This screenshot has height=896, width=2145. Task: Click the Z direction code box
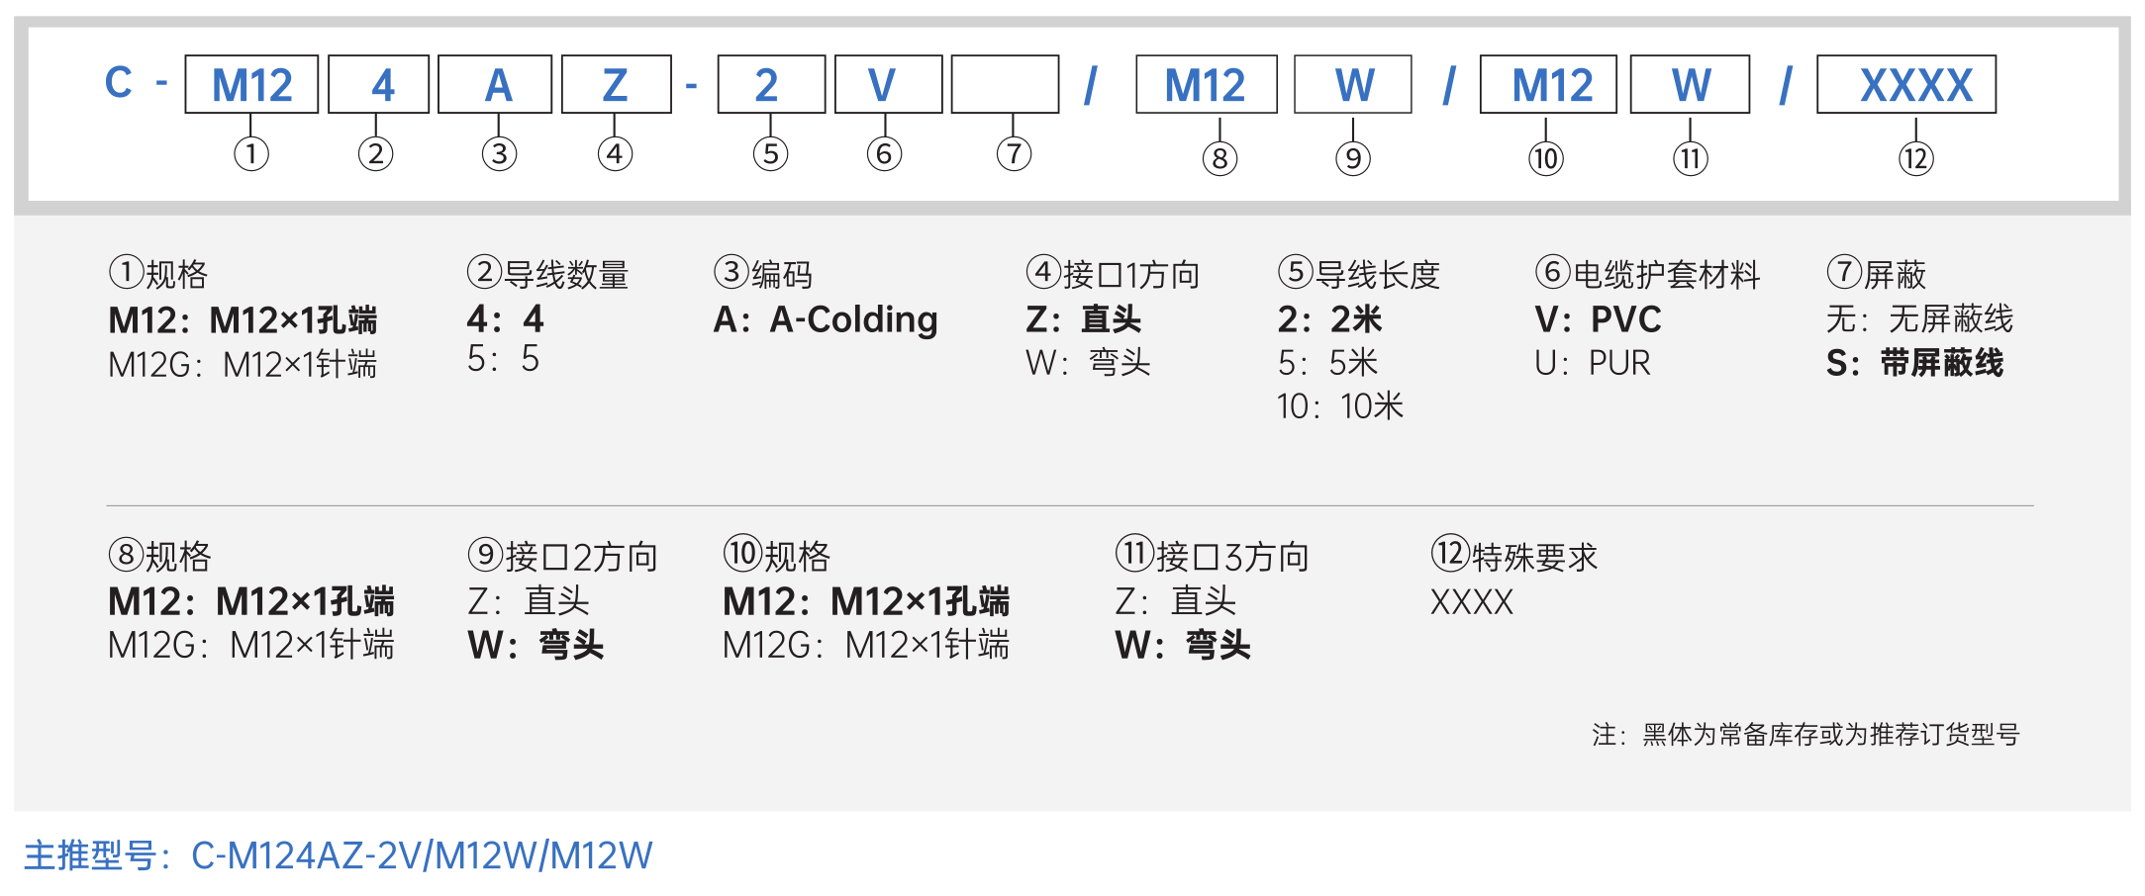617,84
